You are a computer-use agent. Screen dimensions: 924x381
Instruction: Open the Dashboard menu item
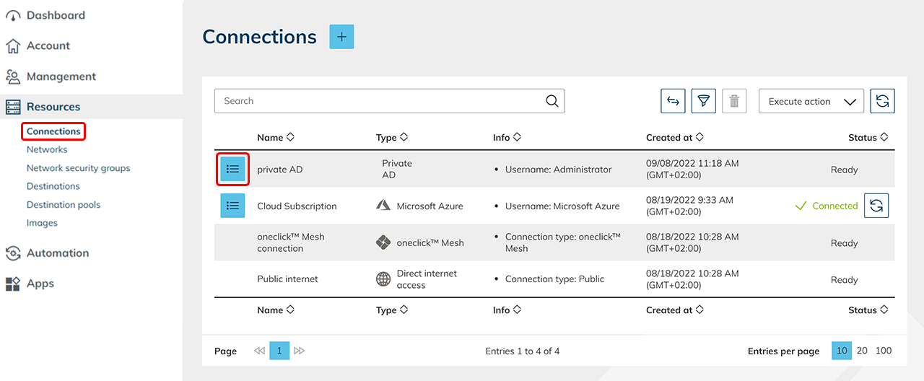point(56,15)
